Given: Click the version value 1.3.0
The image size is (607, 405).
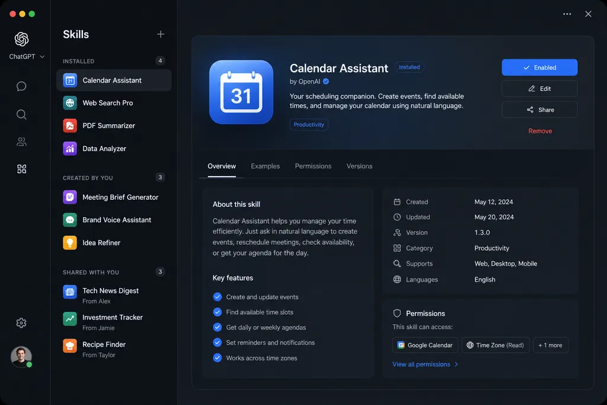Looking at the screenshot, I should [482, 232].
